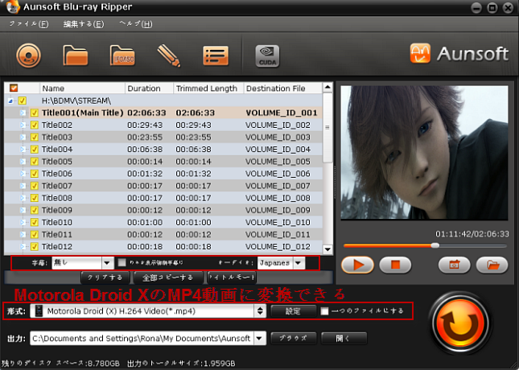Toggle the checkbox beside the subtitle dropdown
The width and height of the screenshot is (519, 370).
[122, 262]
